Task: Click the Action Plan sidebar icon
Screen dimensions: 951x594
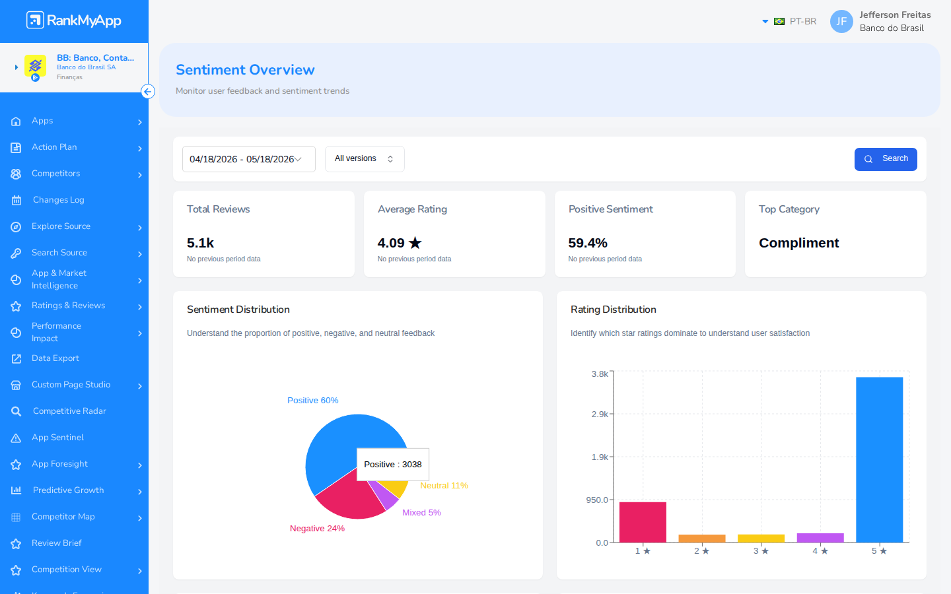Action: click(x=16, y=148)
